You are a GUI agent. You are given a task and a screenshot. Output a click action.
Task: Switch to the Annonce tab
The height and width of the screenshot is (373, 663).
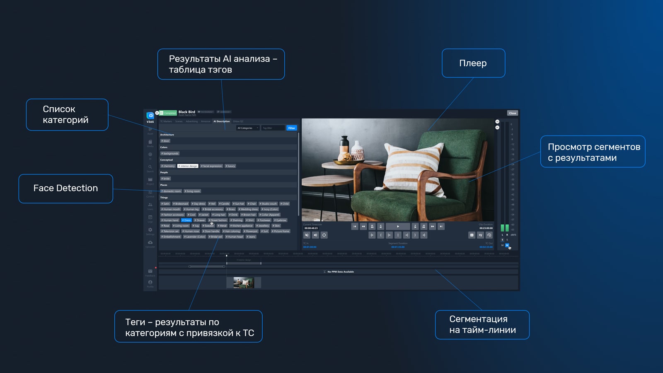point(206,121)
